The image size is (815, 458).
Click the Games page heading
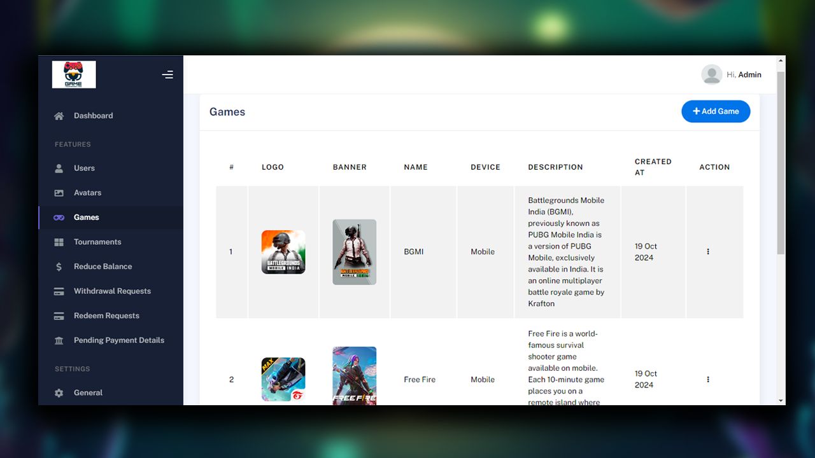click(227, 112)
